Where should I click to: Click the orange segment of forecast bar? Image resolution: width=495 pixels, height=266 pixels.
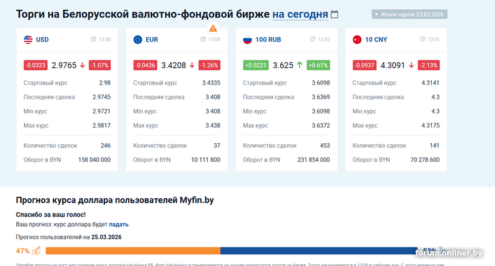coord(133,251)
